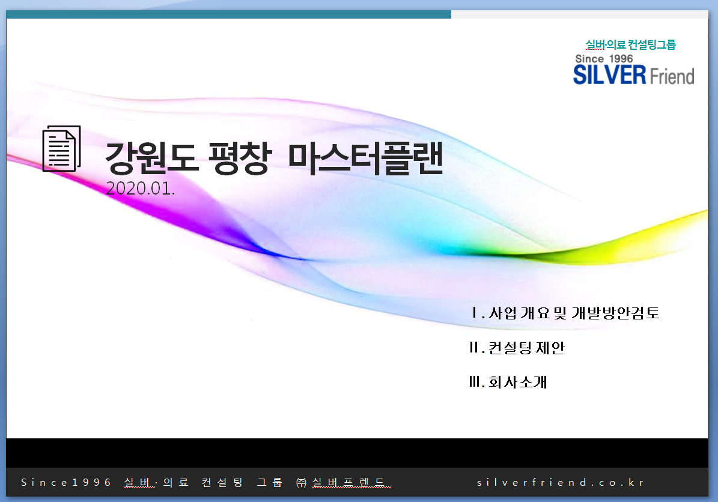Select the 실버·의료 컨설팅그룹 text above the logo
Viewport: 718px width, 502px height.
(x=630, y=44)
